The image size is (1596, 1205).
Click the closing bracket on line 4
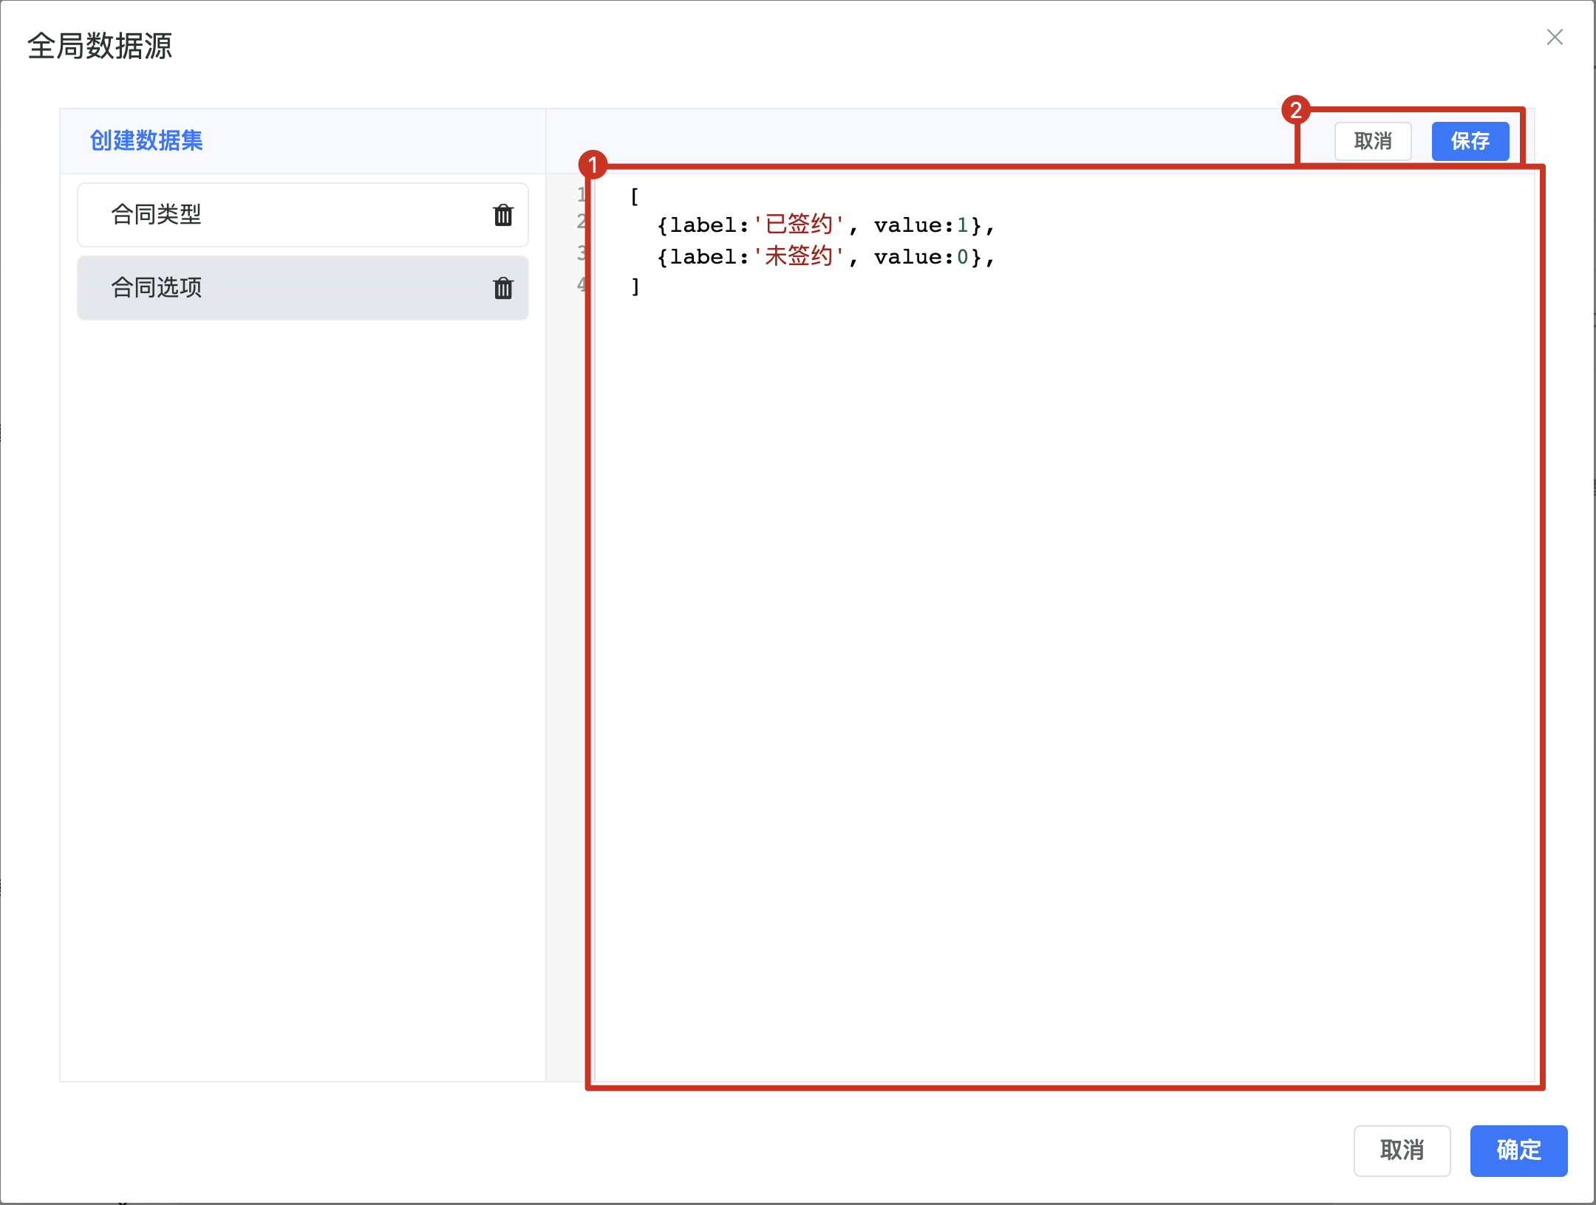[x=635, y=286]
